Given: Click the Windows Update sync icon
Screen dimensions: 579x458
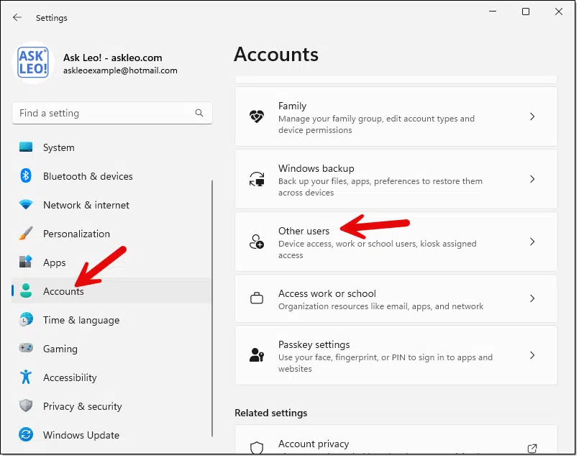Looking at the screenshot, I should coord(26,434).
